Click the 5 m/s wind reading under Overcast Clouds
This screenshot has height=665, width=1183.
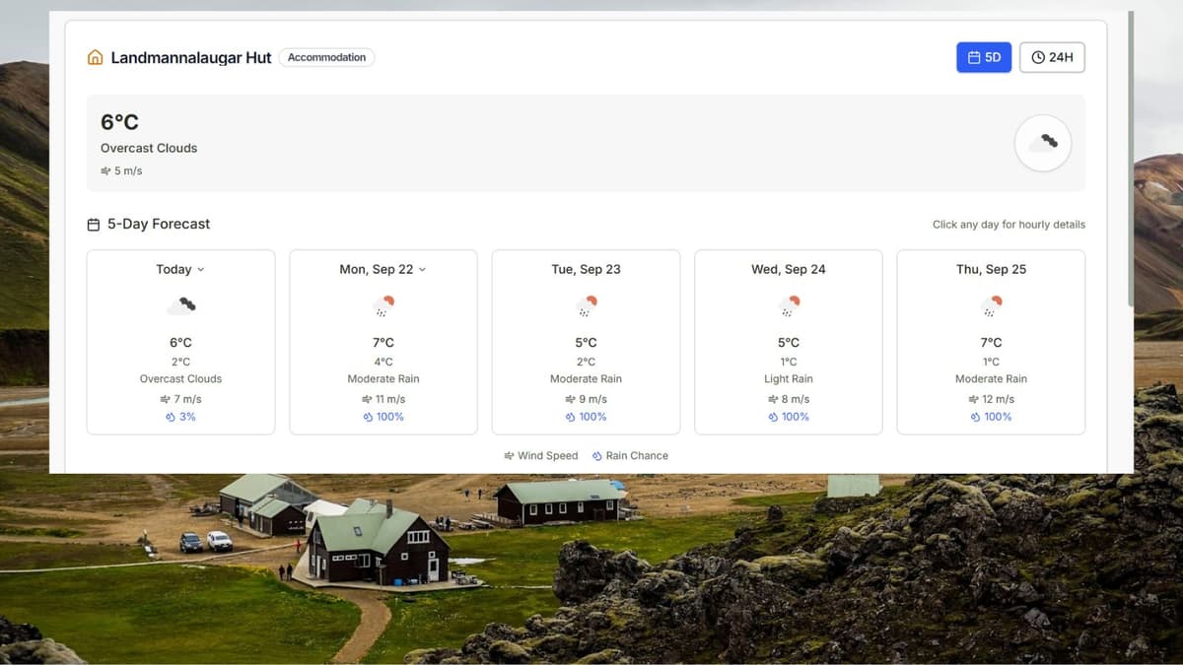(x=120, y=170)
